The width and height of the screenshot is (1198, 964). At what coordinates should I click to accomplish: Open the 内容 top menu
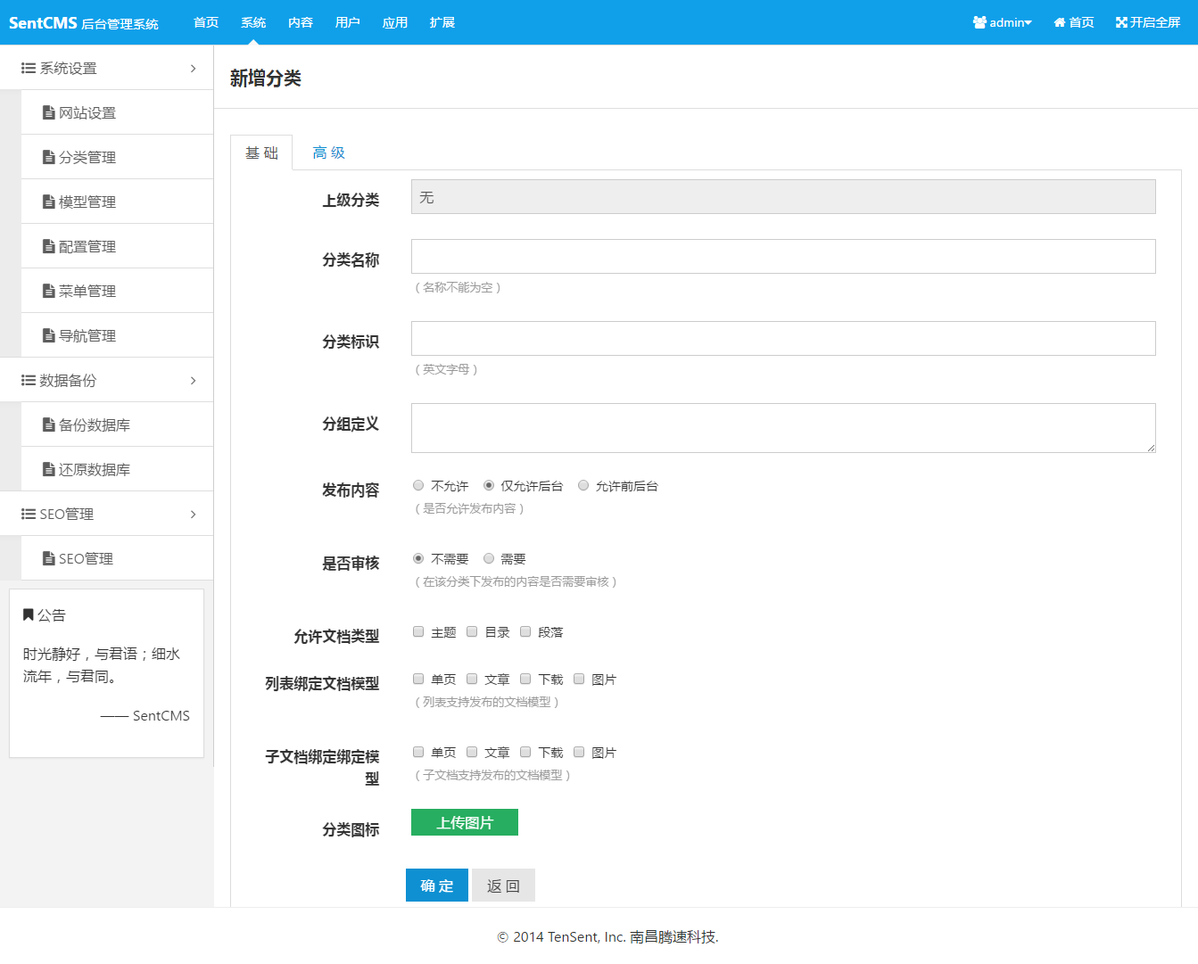[301, 22]
